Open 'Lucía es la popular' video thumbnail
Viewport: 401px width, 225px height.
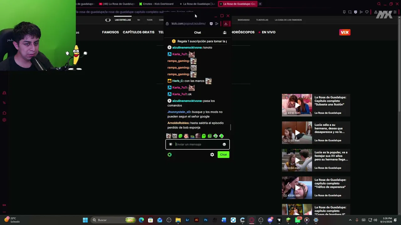[x=297, y=160]
